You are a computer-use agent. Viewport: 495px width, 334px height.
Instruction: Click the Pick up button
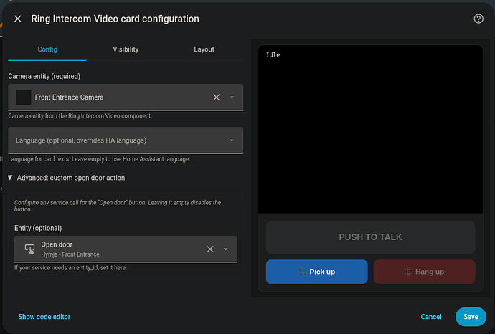click(316, 272)
